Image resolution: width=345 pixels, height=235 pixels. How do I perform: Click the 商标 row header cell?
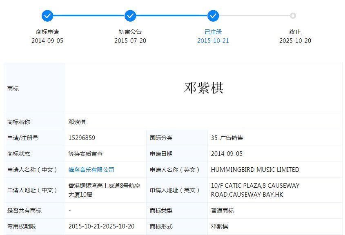[x=35, y=89]
